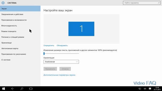This screenshot has height=91, width=162.
Task: Open Дополнительные параметры экрана link
Action: (x=59, y=75)
